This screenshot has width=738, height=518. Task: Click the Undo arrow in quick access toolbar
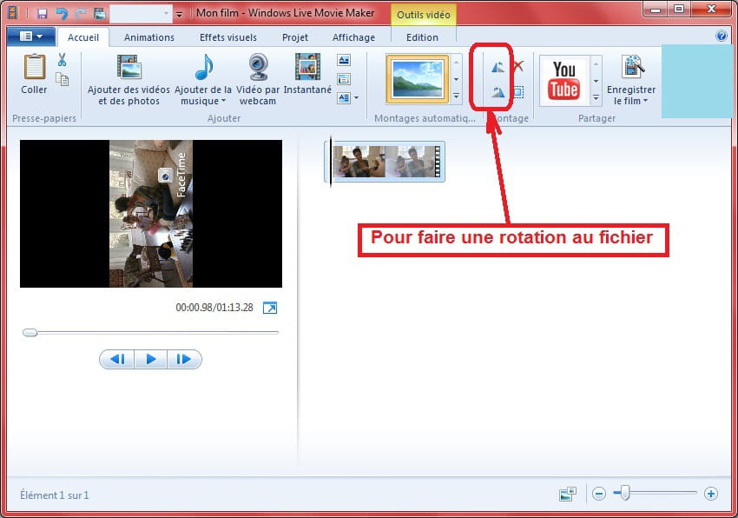[62, 13]
